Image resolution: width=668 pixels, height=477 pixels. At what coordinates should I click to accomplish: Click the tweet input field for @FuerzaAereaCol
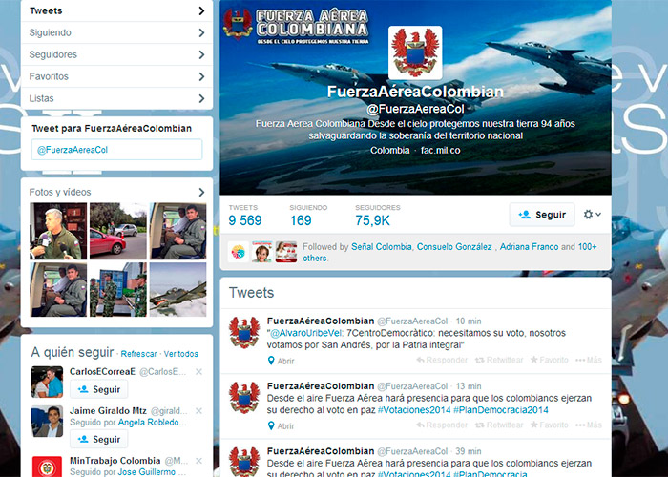click(x=115, y=150)
